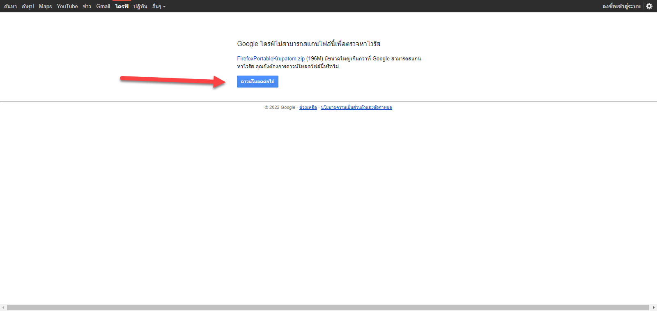The height and width of the screenshot is (311, 657).
Task: Open Gmail from the top bar
Action: click(x=103, y=7)
